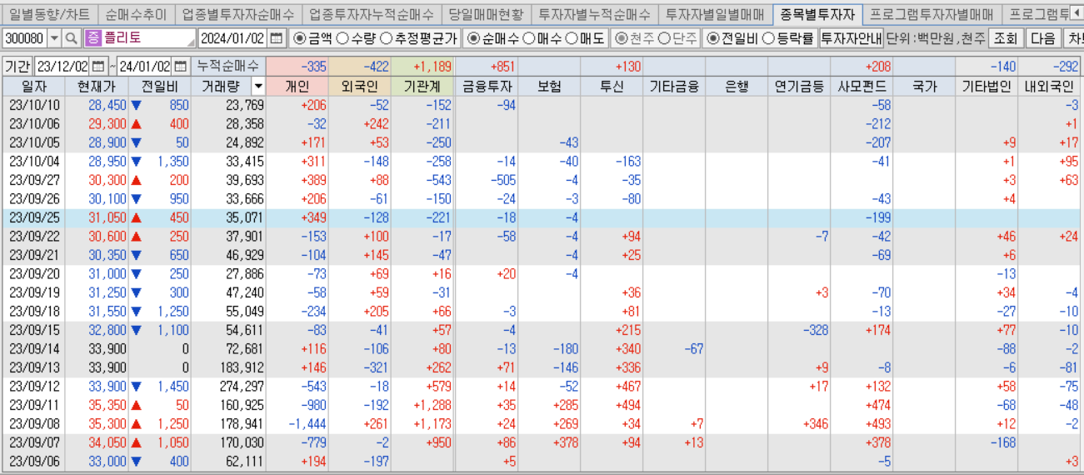Open calendar next to 2024/01/02 date
The image size is (1084, 475).
(x=277, y=38)
